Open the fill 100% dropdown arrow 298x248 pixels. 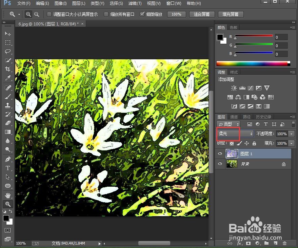click(291, 143)
